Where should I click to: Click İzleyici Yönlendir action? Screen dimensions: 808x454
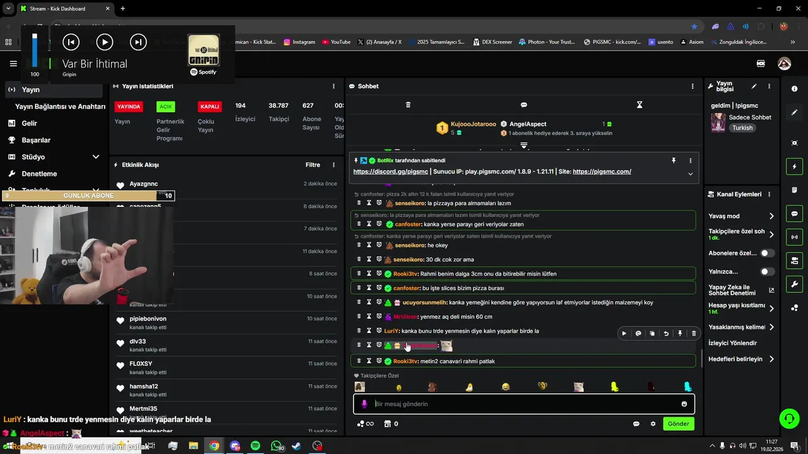point(732,343)
